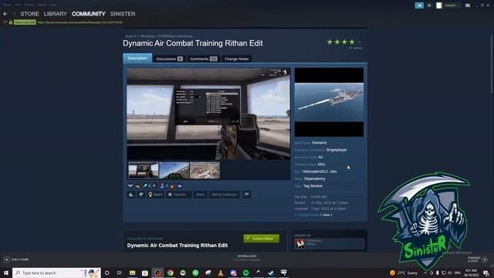Open the Dependency meta tag
Screen dimensions: 494x278
point(315,178)
